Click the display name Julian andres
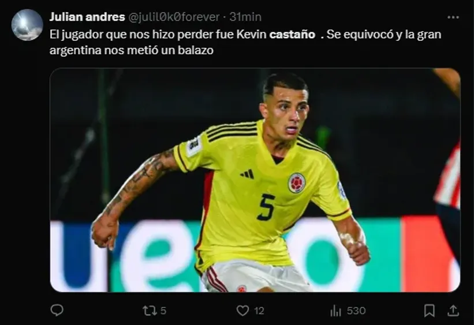This screenshot has width=474, height=325. point(87,17)
